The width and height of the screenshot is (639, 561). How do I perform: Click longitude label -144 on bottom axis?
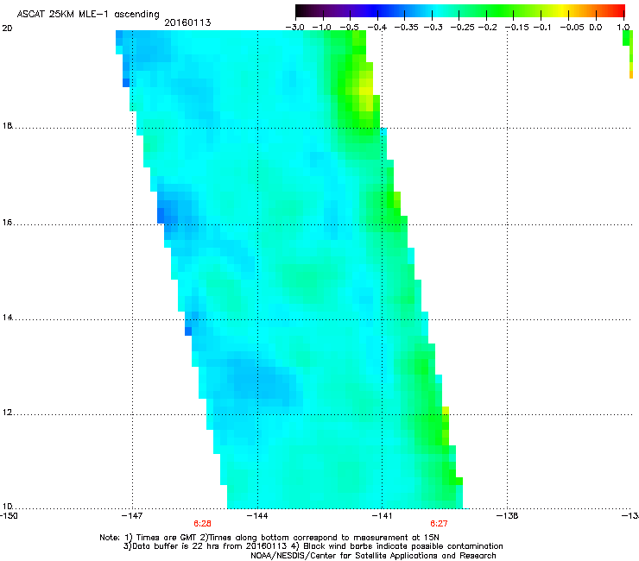tap(257, 516)
